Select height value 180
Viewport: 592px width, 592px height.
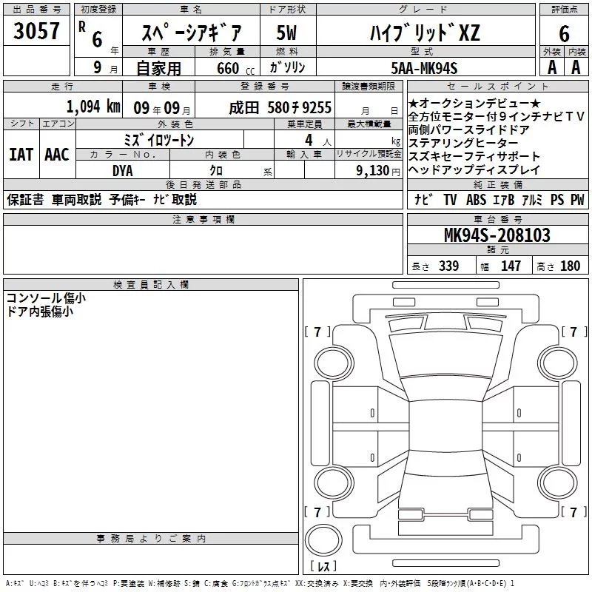tap(570, 266)
